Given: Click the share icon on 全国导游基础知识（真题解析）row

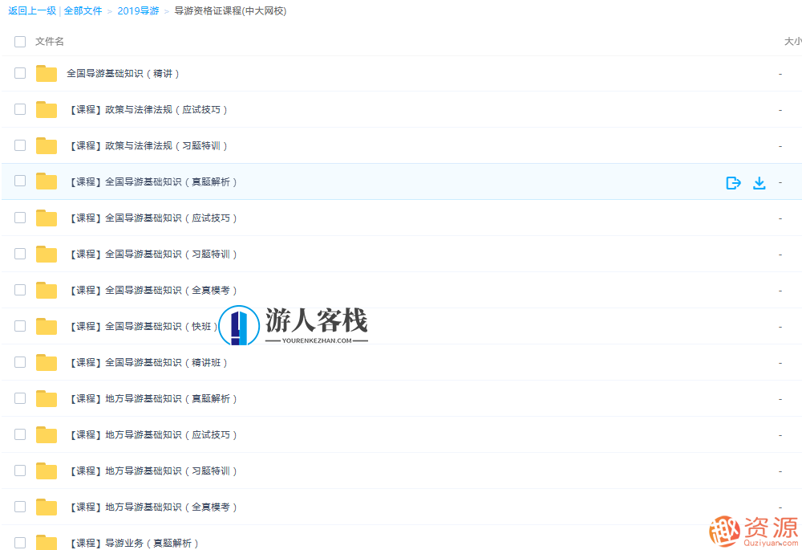Looking at the screenshot, I should (x=733, y=182).
